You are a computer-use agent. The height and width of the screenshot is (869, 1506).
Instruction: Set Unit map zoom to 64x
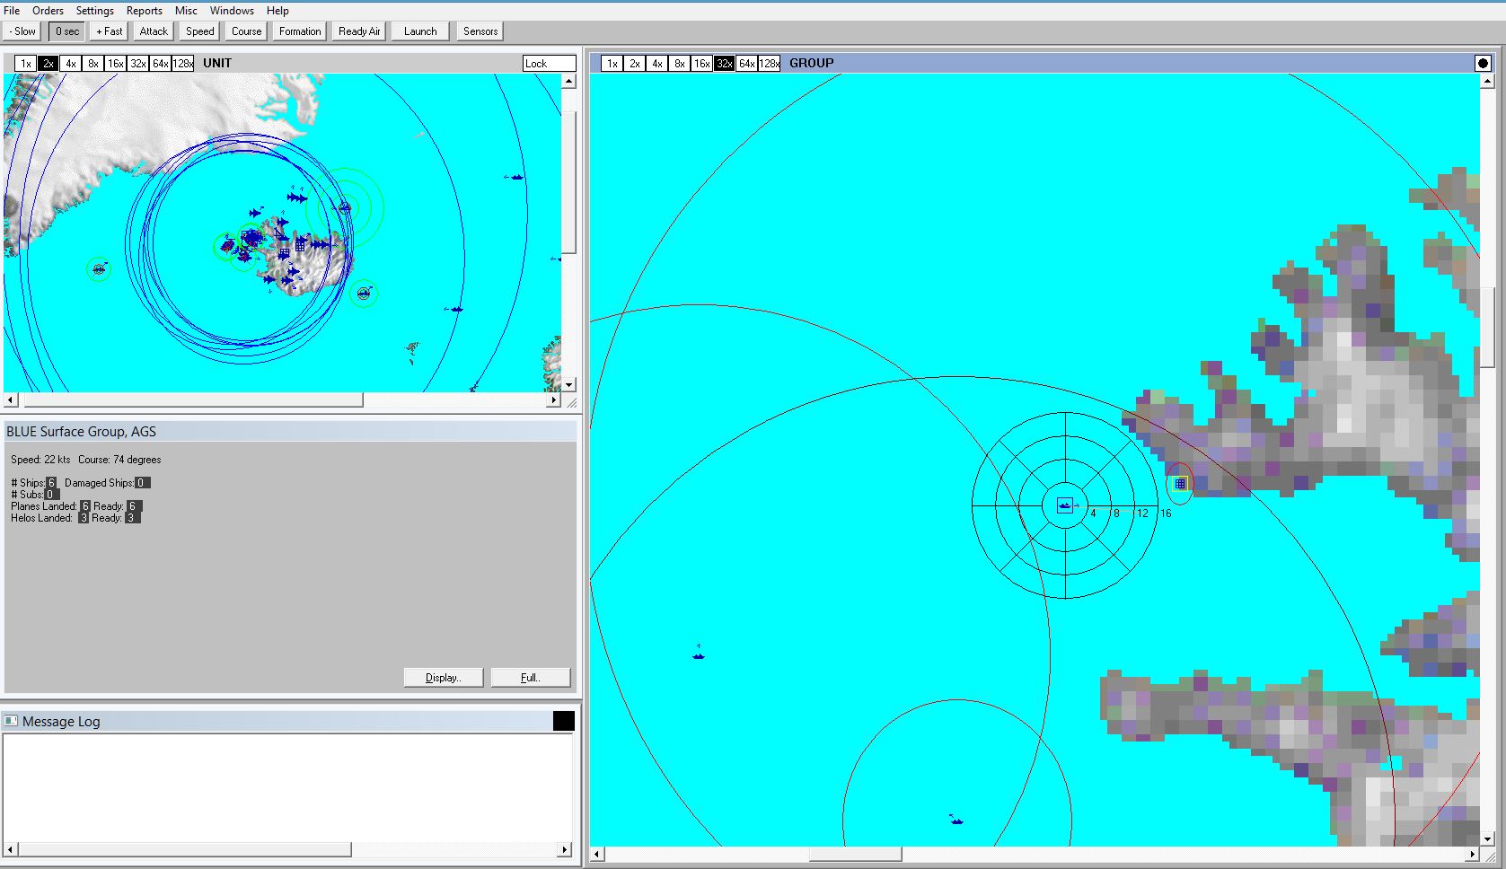[x=161, y=63]
